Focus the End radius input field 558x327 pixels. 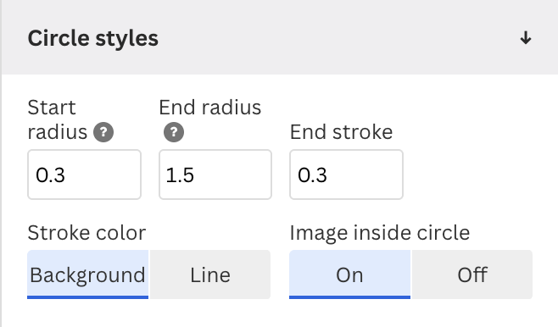click(215, 175)
